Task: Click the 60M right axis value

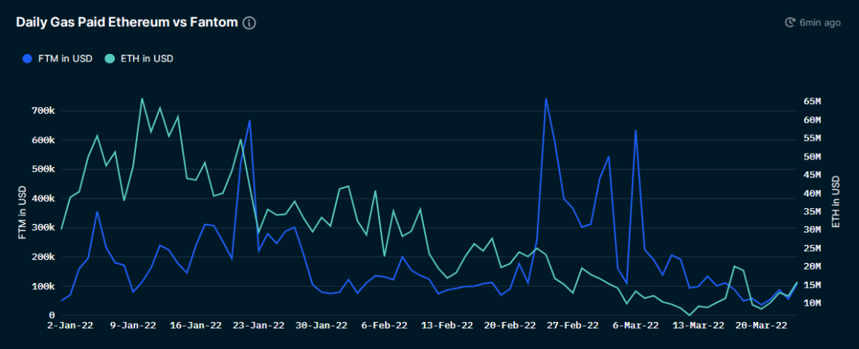Action: [812, 120]
